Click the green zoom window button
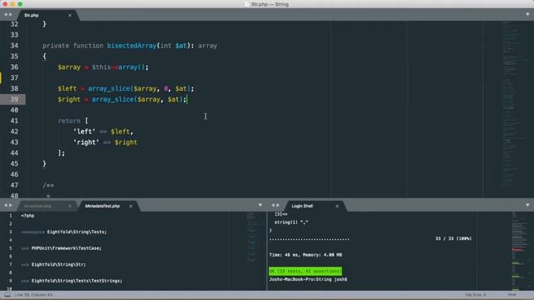Image resolution: width=534 pixels, height=300 pixels. pyautogui.click(x=20, y=4)
